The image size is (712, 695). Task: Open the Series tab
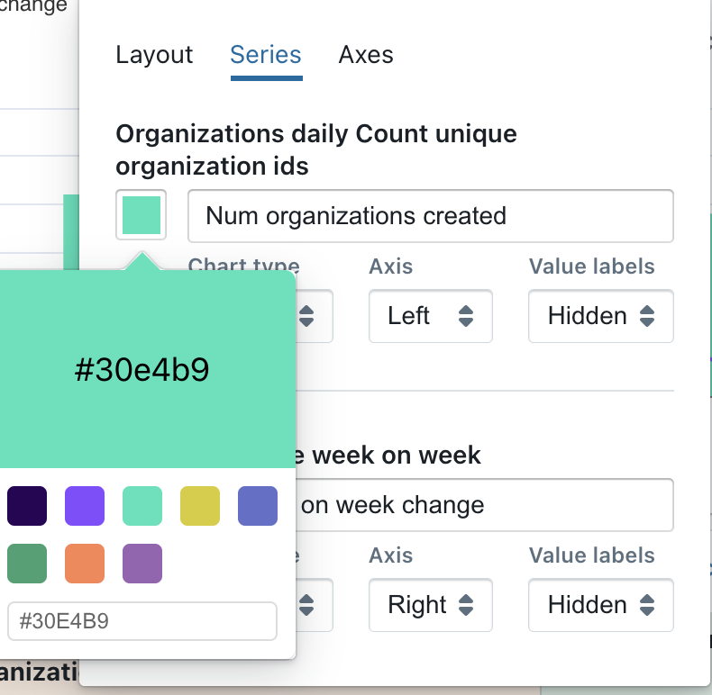266,55
